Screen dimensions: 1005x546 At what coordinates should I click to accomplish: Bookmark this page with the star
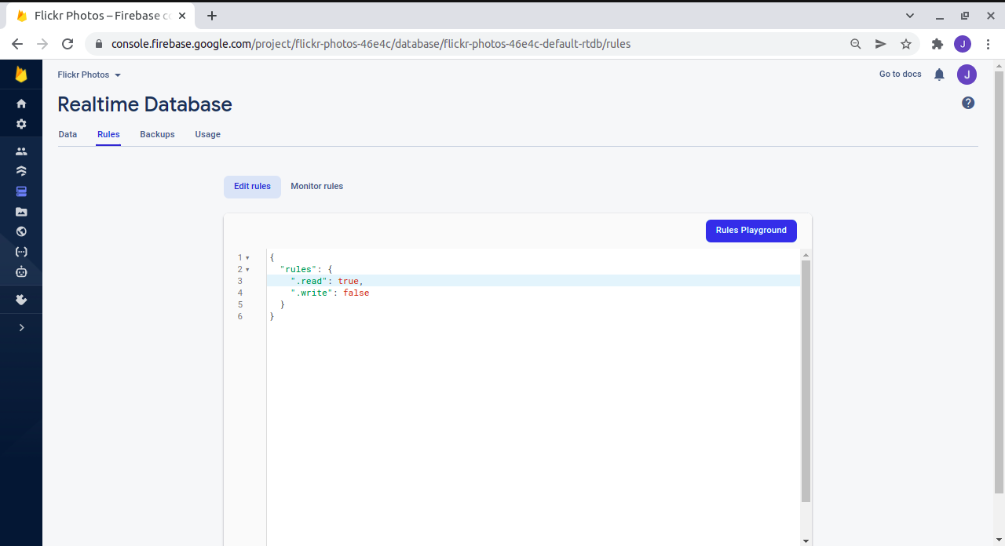click(906, 44)
